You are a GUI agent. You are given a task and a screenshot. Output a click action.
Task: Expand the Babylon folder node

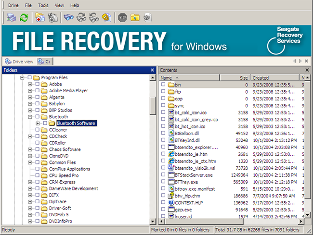(x=30, y=104)
